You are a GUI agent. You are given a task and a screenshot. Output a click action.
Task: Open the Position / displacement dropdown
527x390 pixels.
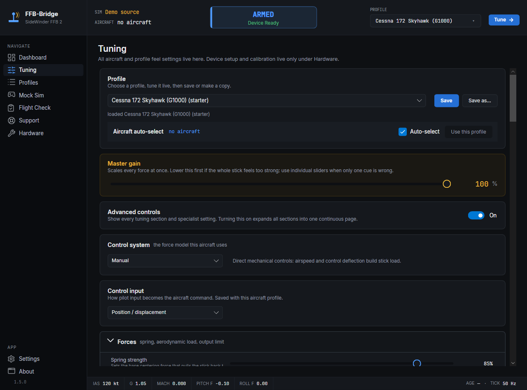click(x=165, y=312)
